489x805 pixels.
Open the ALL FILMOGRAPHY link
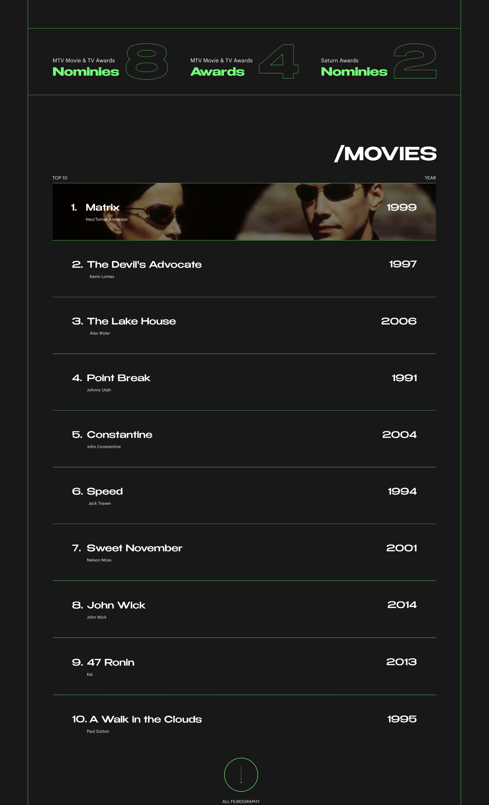tap(241, 801)
